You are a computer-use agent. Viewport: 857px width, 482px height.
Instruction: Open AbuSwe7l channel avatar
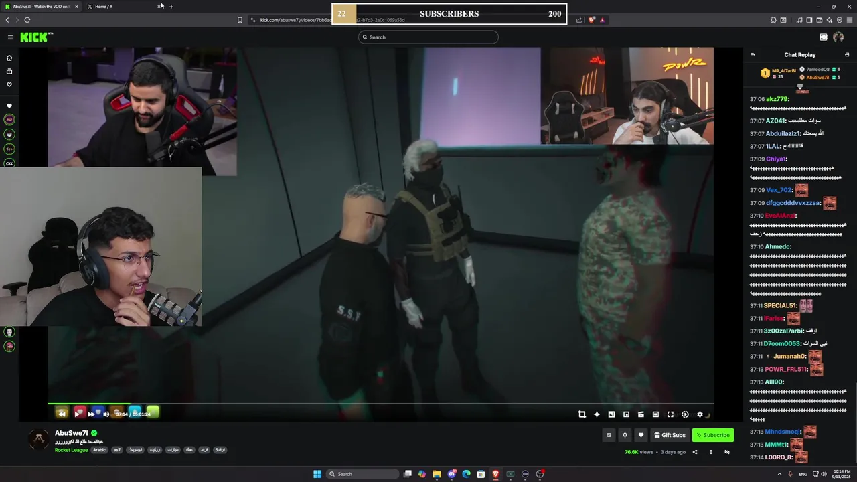[x=39, y=439]
